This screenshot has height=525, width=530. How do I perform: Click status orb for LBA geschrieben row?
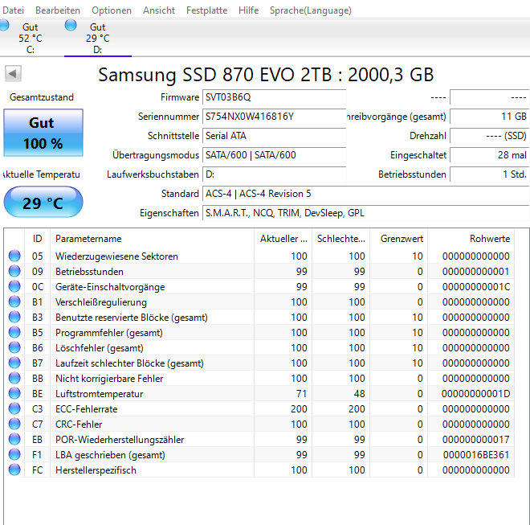click(14, 454)
